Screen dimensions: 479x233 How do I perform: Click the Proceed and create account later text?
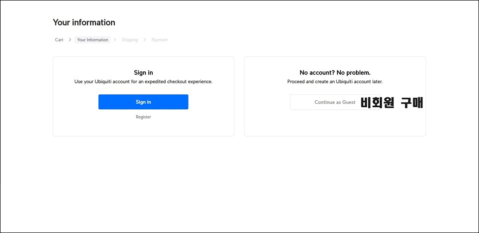[x=335, y=82]
